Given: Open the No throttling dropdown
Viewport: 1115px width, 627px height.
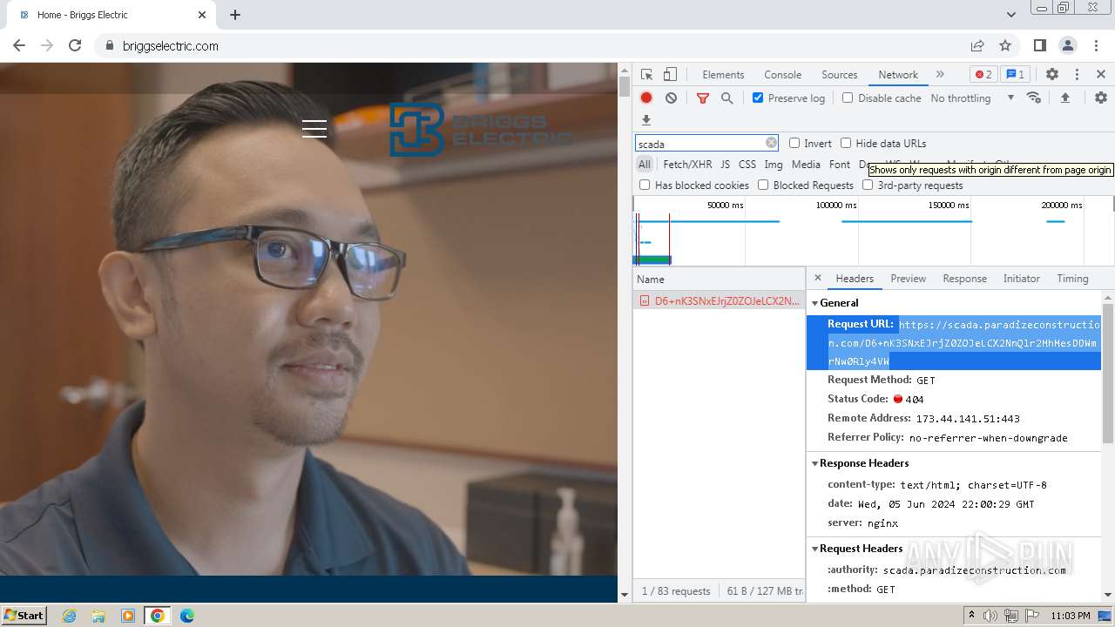Looking at the screenshot, I should [972, 98].
